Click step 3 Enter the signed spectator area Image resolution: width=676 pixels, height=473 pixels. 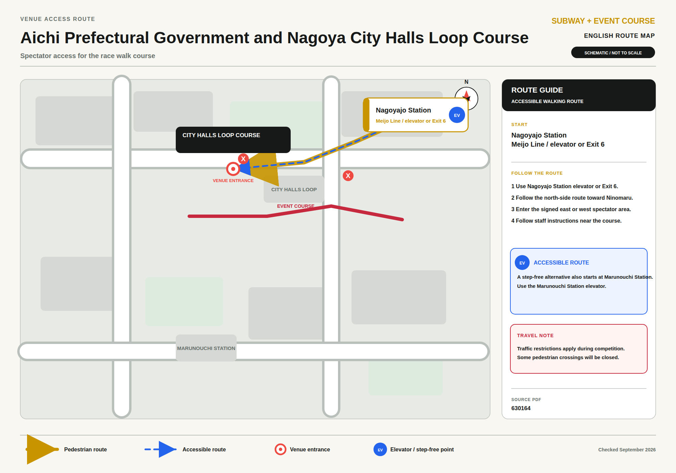(x=571, y=209)
